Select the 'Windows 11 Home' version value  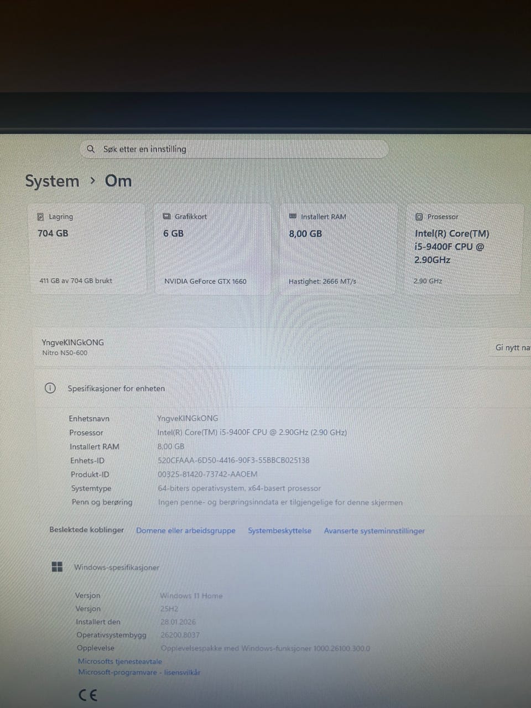tap(191, 596)
